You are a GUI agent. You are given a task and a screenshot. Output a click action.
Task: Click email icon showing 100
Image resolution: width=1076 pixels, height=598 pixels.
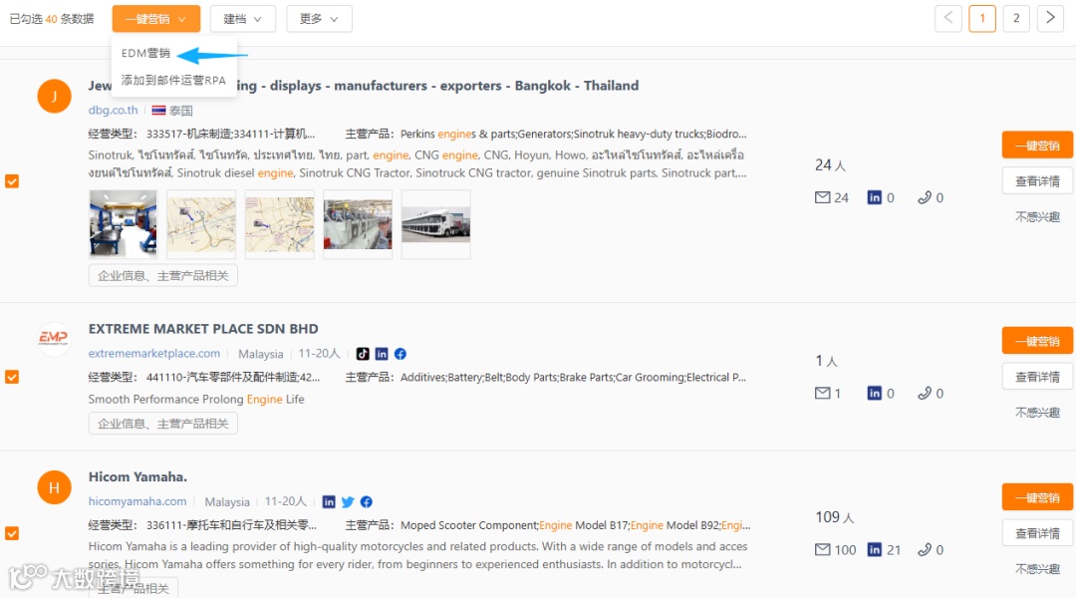(x=822, y=550)
